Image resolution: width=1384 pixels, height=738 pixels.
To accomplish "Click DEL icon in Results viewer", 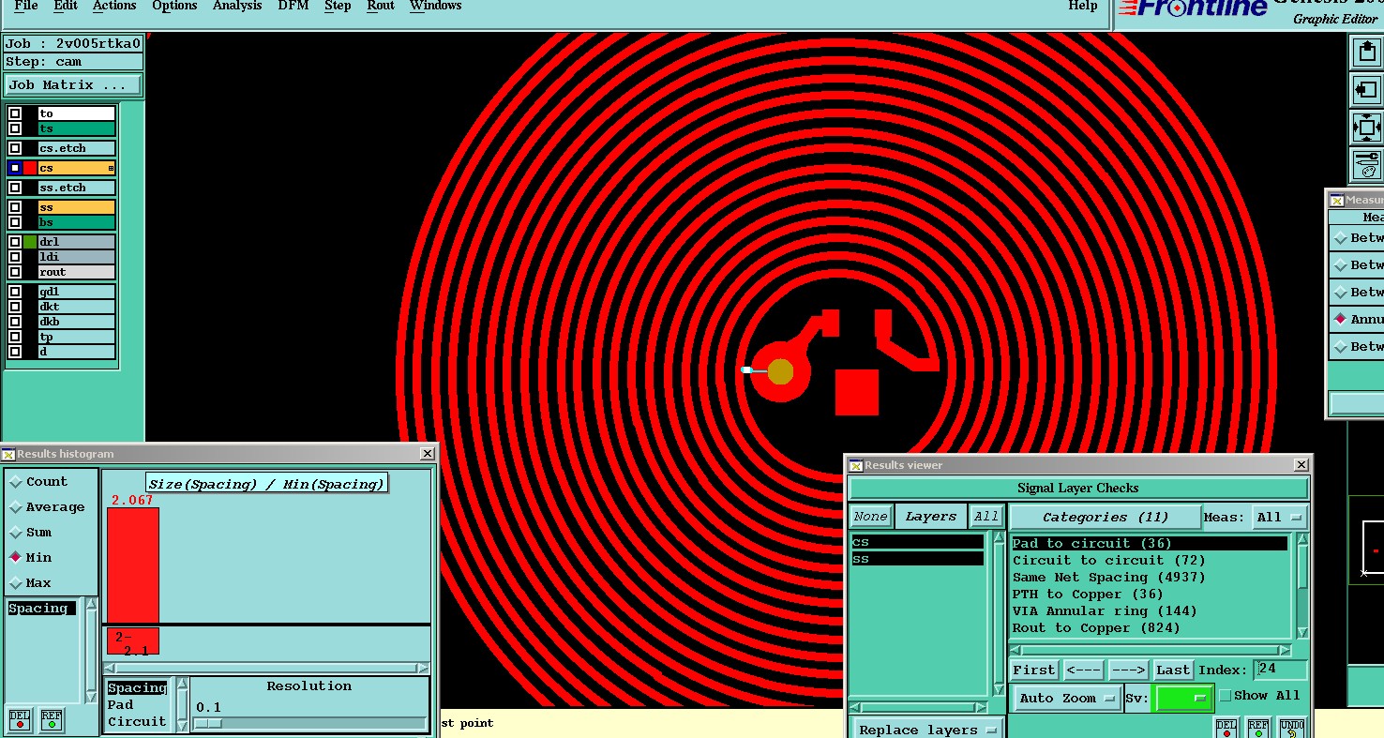I will [x=1226, y=728].
